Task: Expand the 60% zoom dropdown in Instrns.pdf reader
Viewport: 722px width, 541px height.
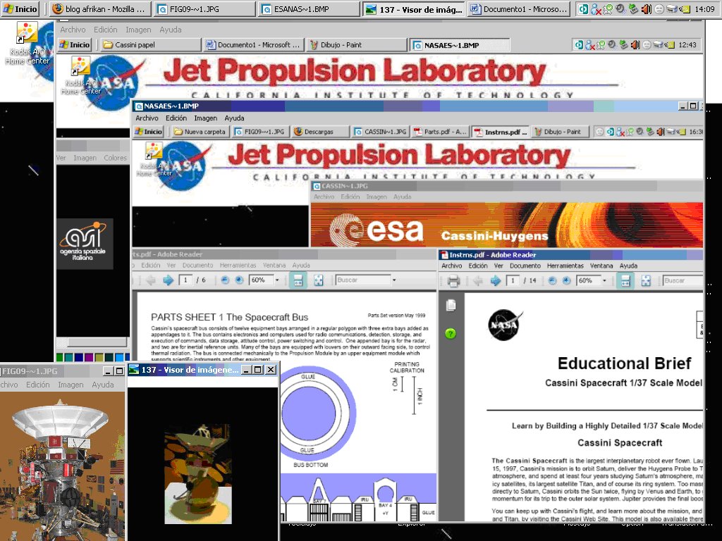Action: pyautogui.click(x=604, y=280)
